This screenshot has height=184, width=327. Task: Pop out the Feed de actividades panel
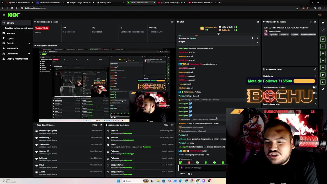pyautogui.click(x=101, y=125)
